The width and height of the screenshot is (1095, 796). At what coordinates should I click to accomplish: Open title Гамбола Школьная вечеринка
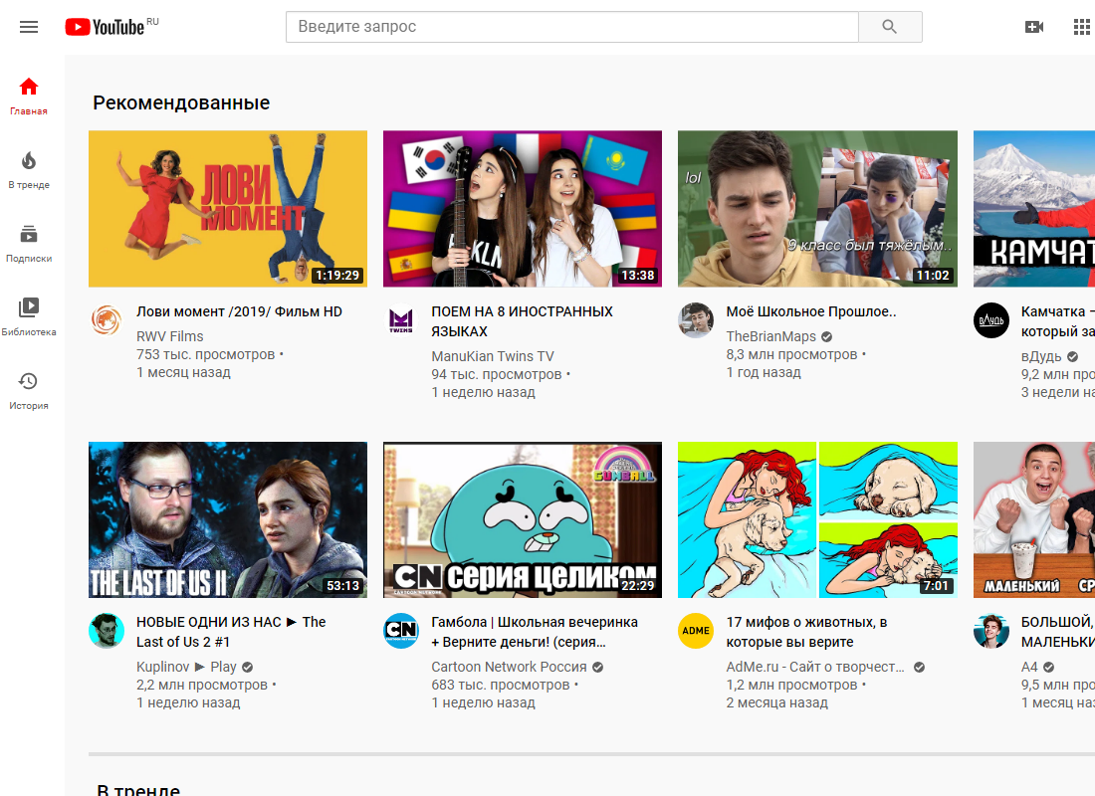(535, 632)
